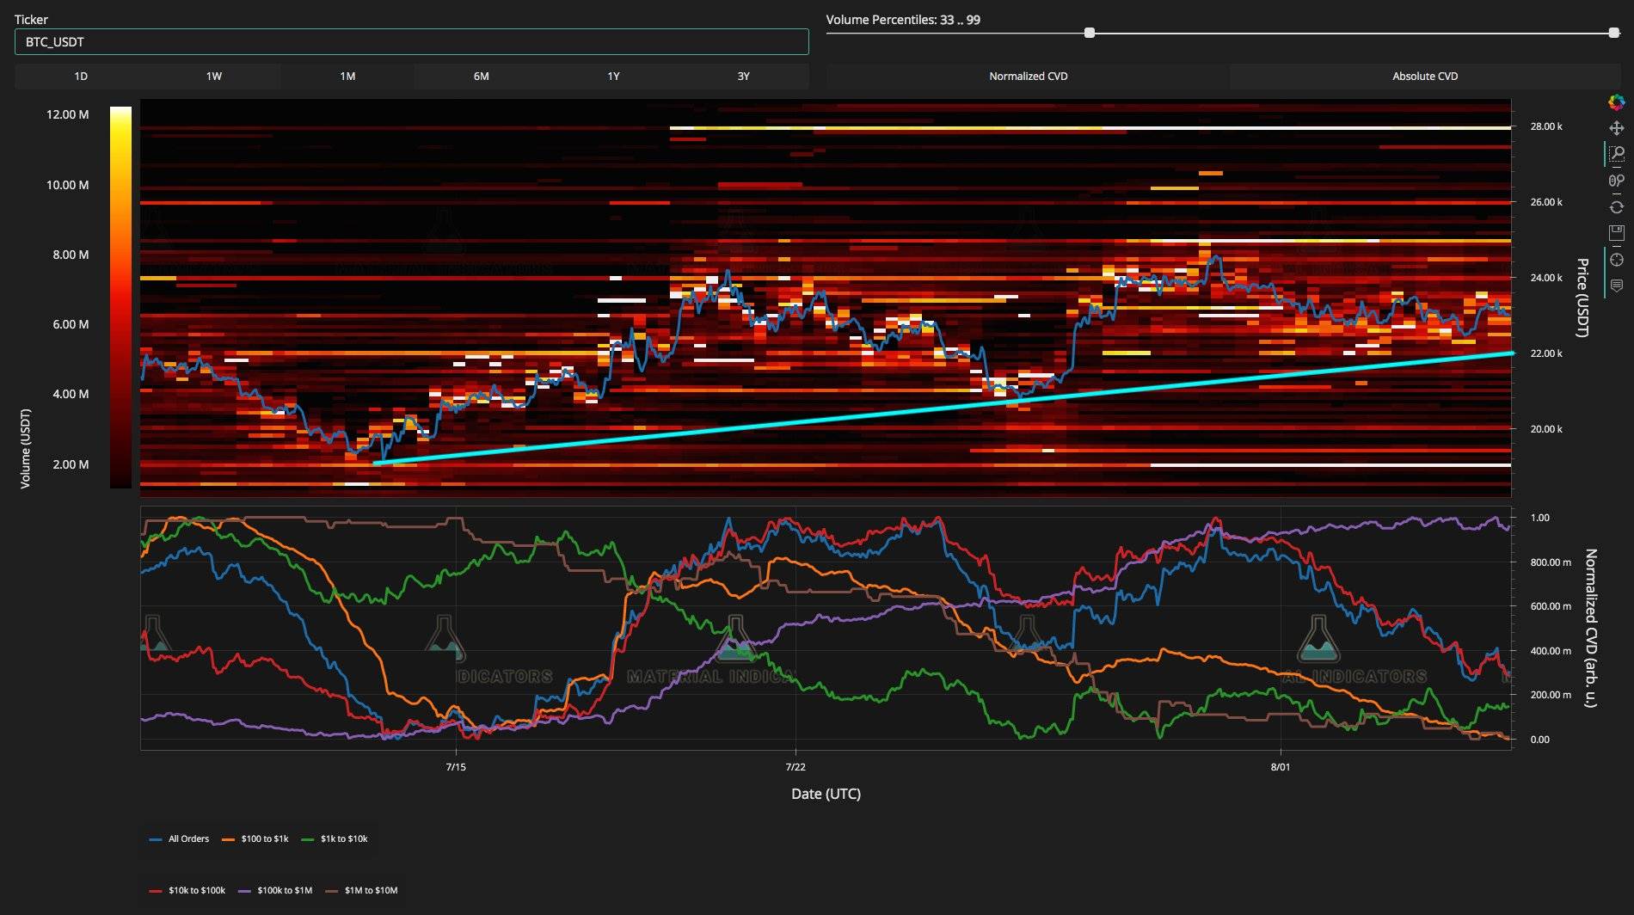1634x915 pixels.
Task: Select the 6M time range
Action: click(x=481, y=77)
